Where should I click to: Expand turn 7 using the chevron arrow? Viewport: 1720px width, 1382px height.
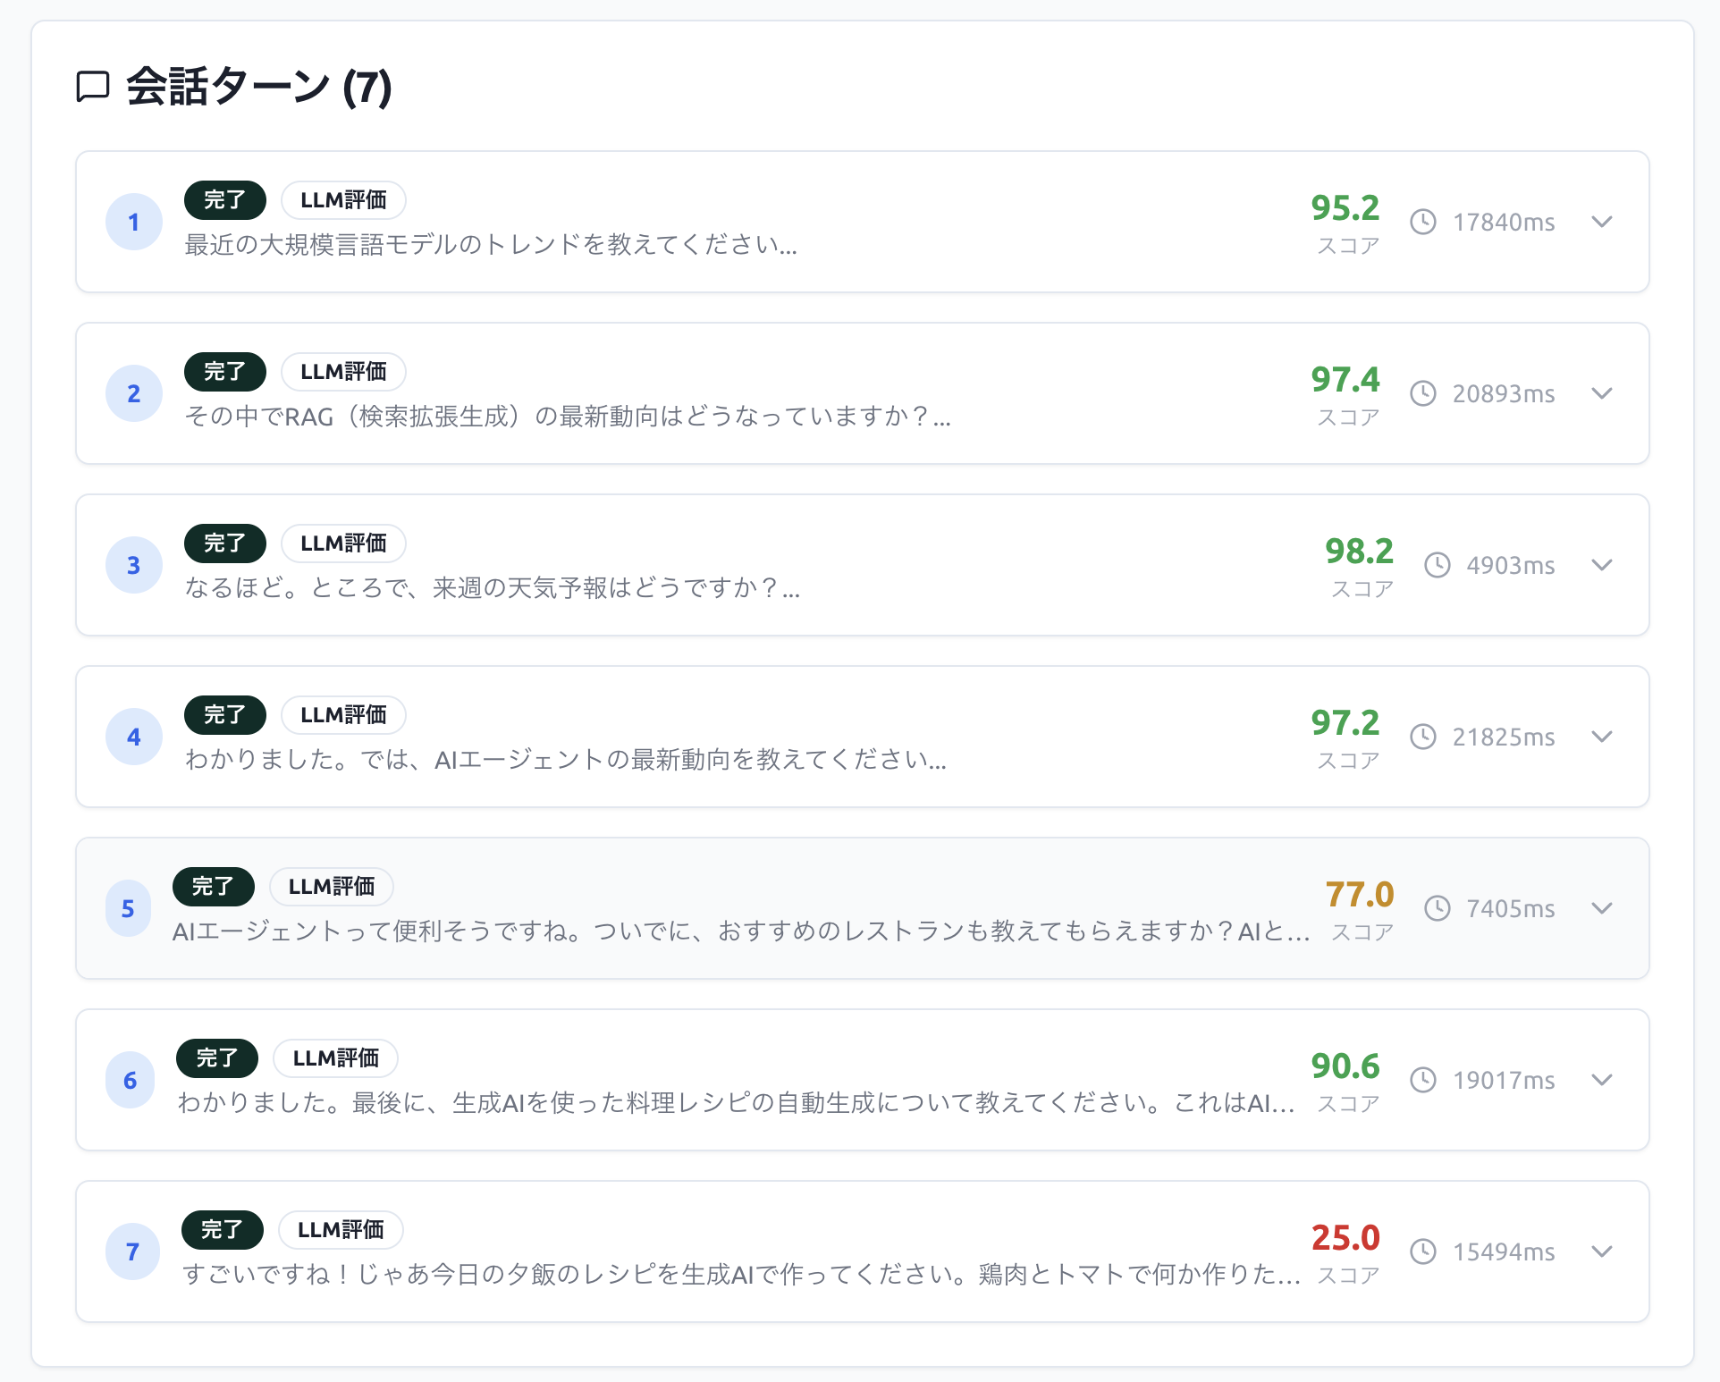[x=1602, y=1251]
